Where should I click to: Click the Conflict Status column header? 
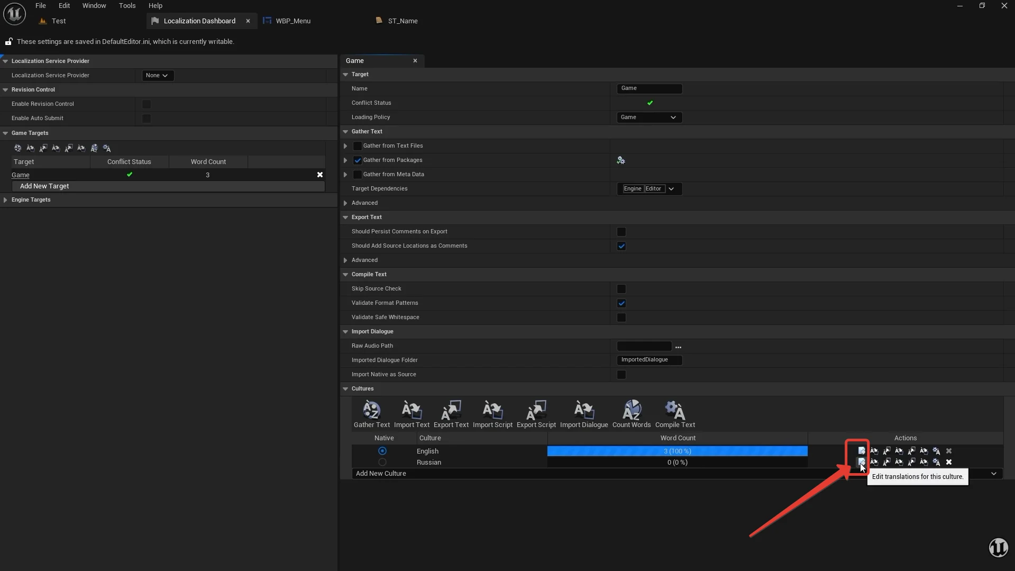click(129, 162)
